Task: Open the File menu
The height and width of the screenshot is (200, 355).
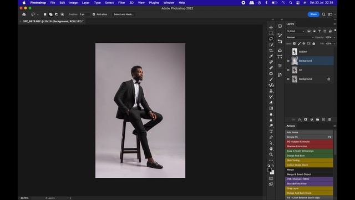Action: [x=53, y=3]
